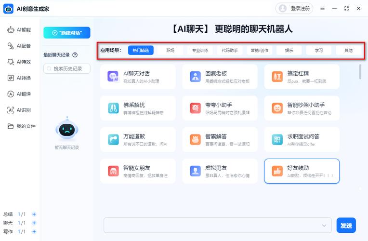Open the 智能吵架小助手 card

(302, 108)
